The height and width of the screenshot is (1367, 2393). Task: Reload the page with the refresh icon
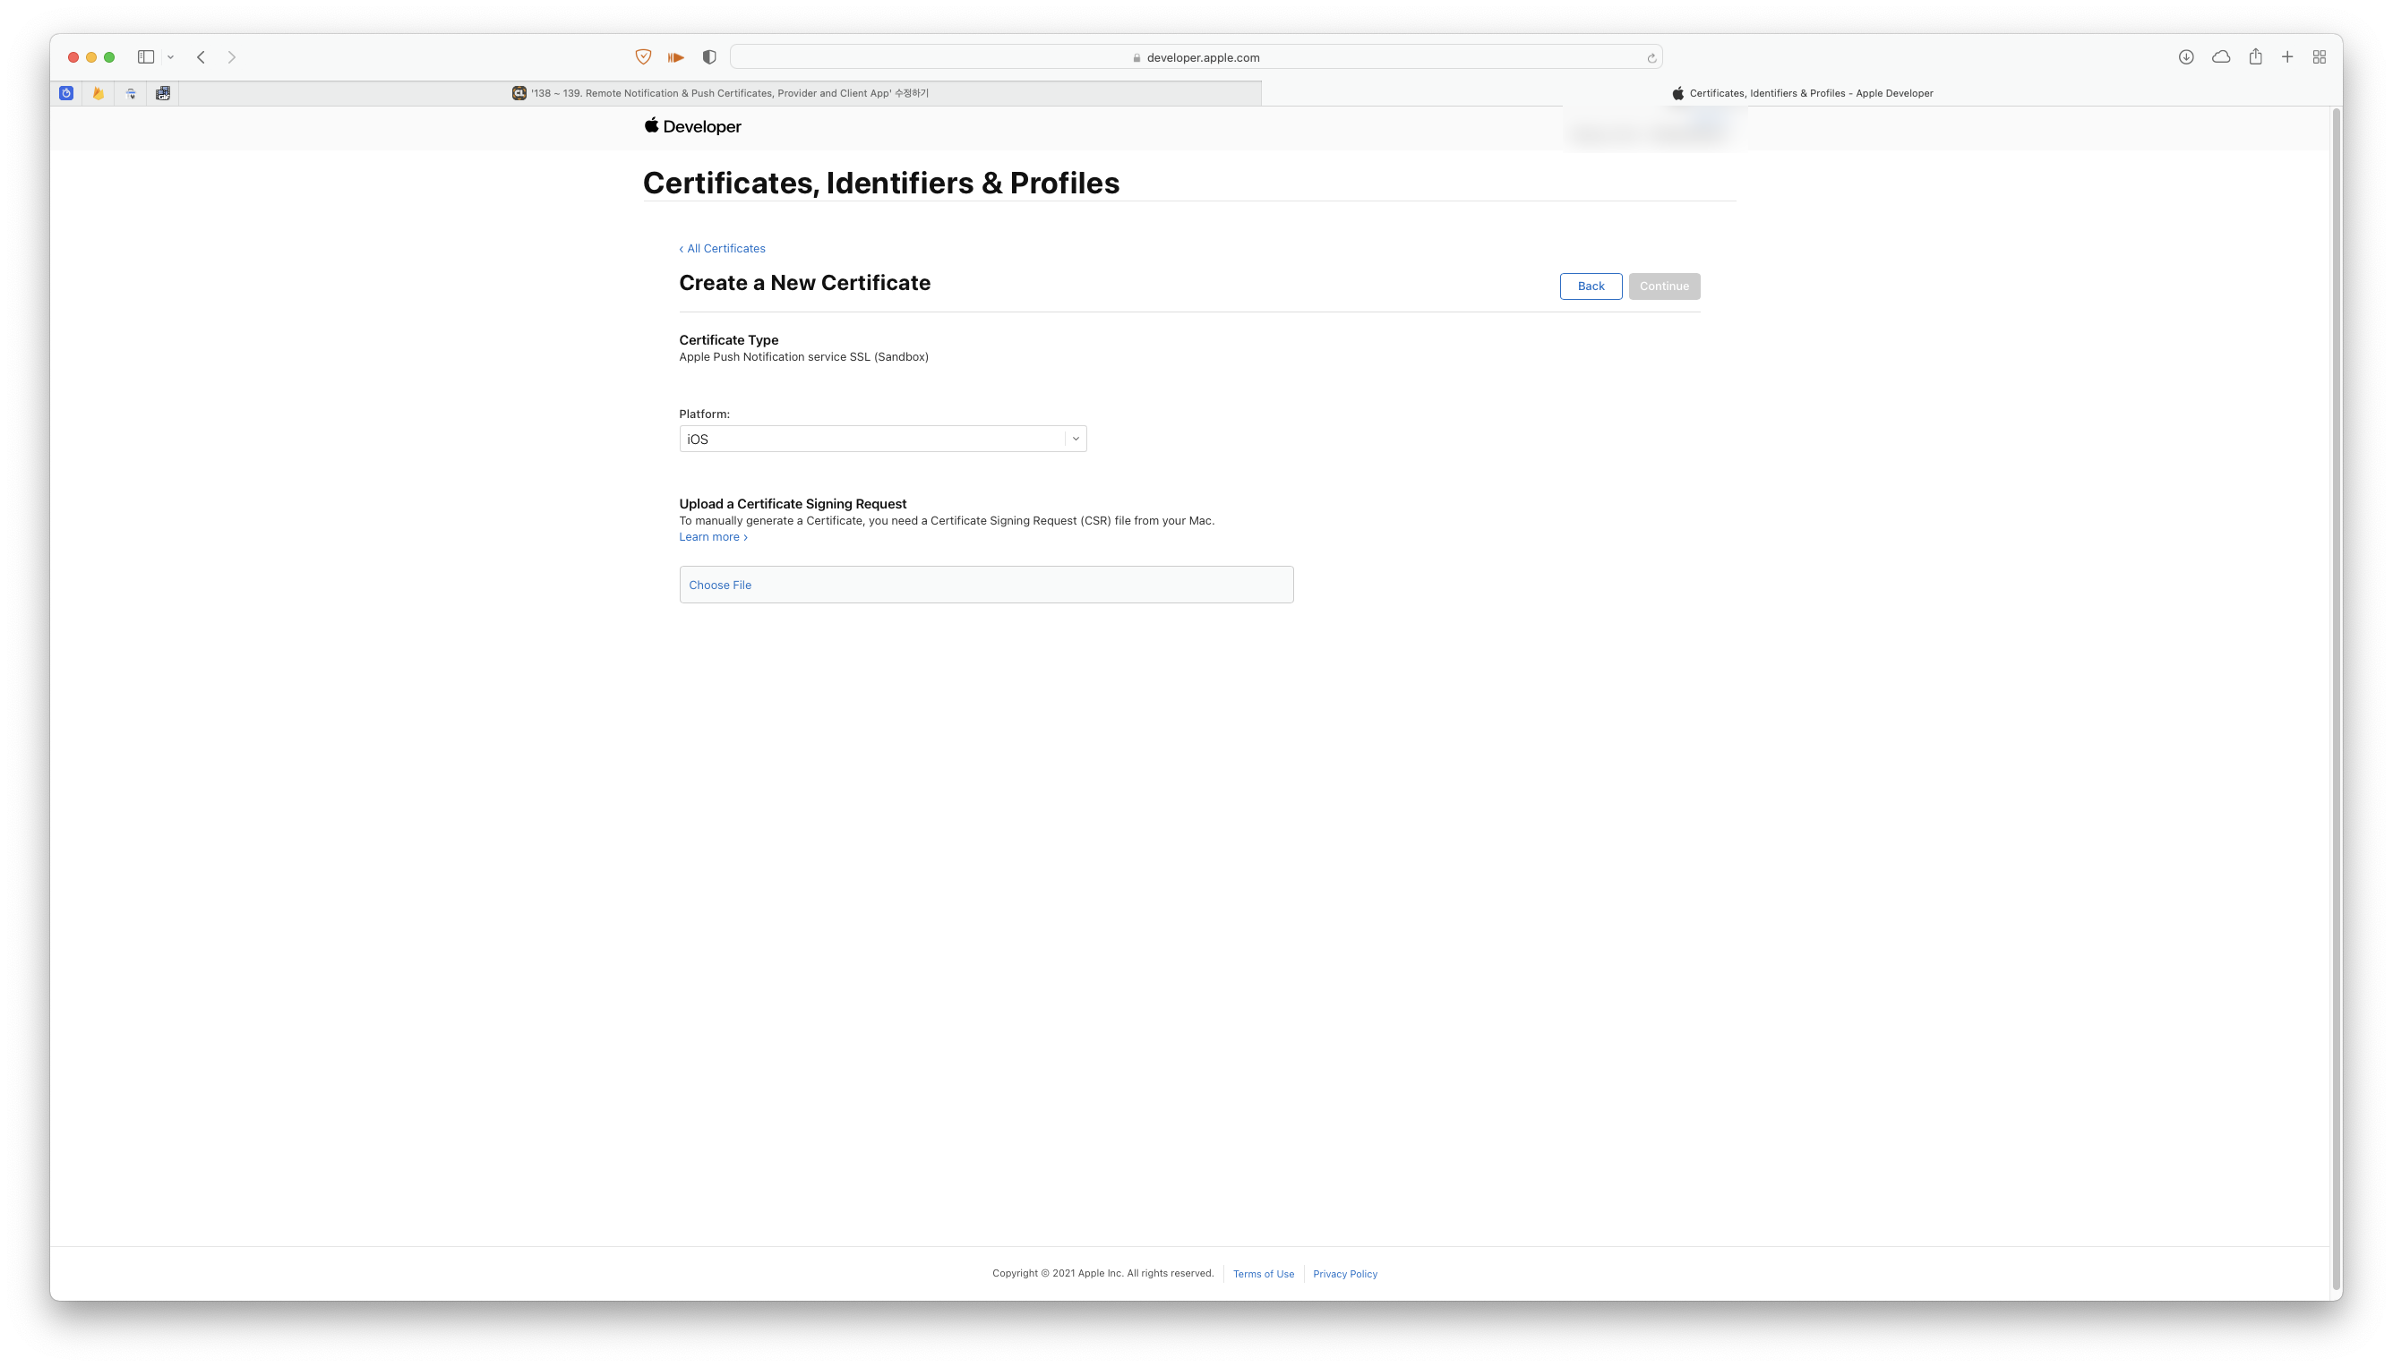pyautogui.click(x=1651, y=58)
